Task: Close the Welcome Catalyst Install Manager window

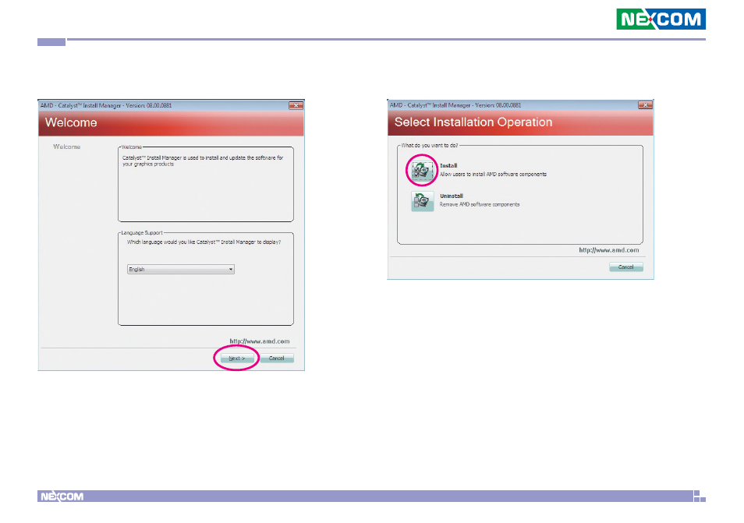Action: coord(296,105)
